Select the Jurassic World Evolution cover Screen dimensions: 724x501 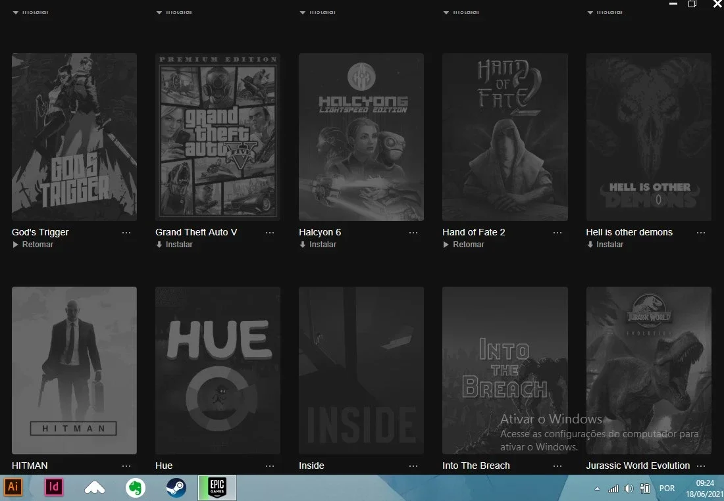click(649, 370)
